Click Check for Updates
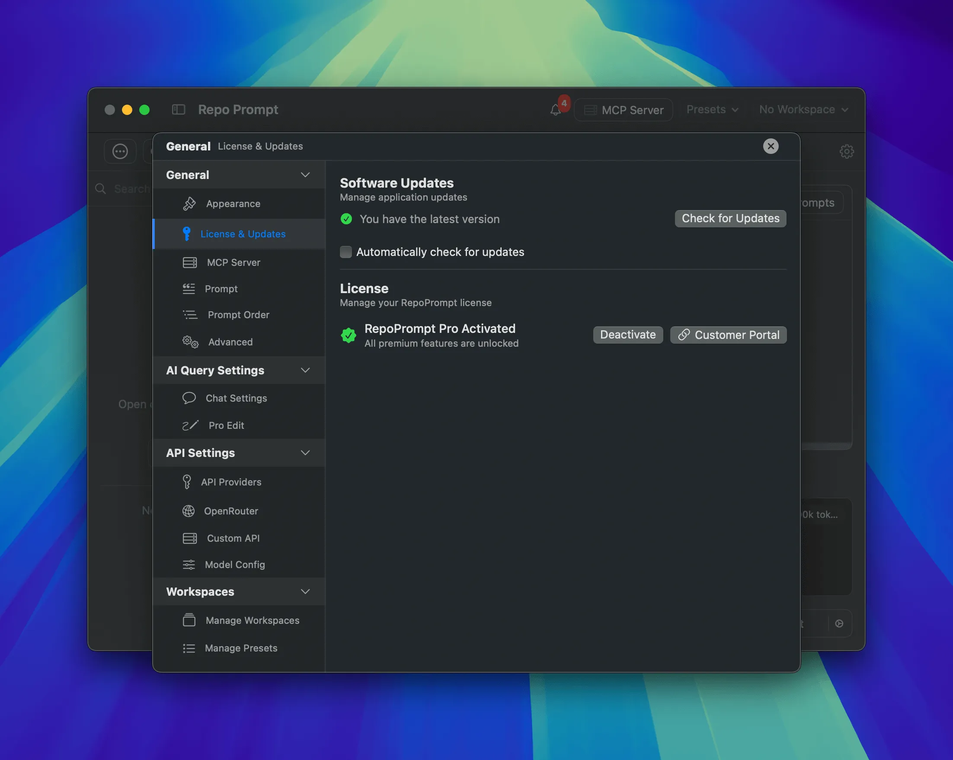Viewport: 953px width, 760px height. (x=730, y=218)
